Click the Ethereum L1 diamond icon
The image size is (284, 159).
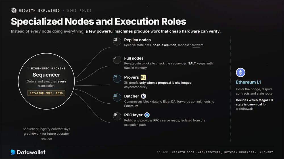[x=241, y=72]
